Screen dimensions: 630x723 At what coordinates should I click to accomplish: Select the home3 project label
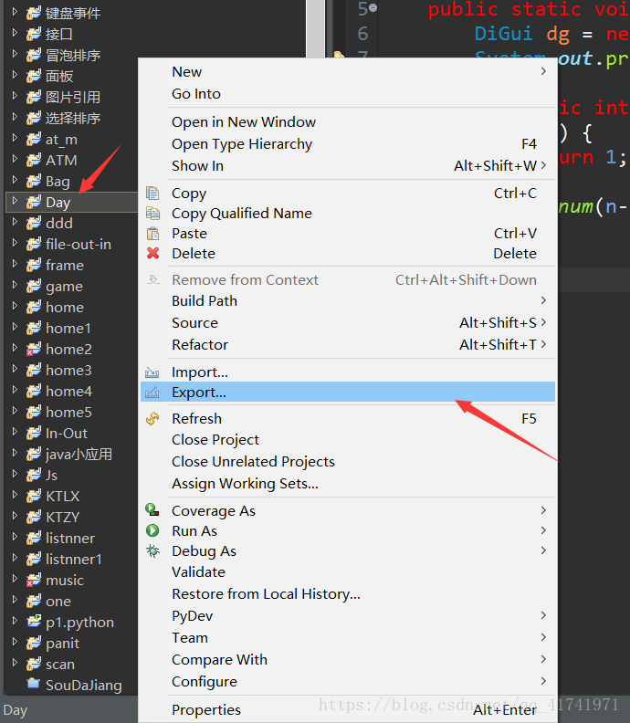coord(68,371)
